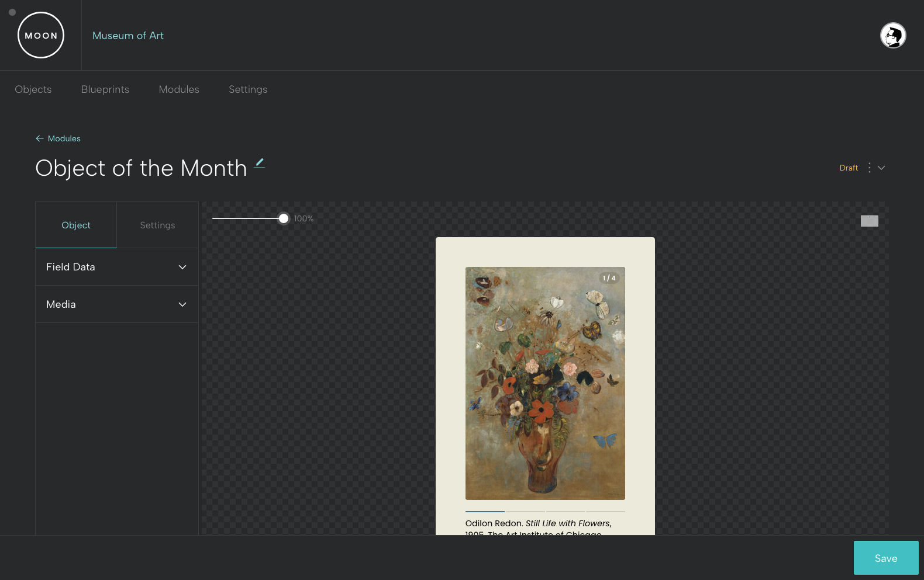Click the Object of the Month title

[142, 168]
